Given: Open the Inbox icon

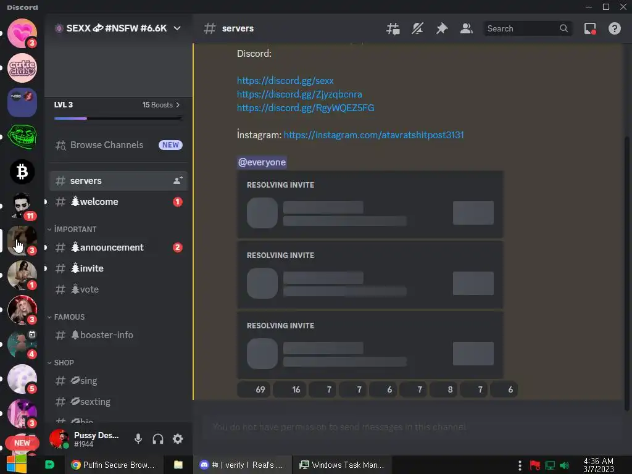Looking at the screenshot, I should (x=590, y=28).
